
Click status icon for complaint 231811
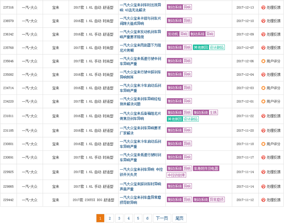263,116
